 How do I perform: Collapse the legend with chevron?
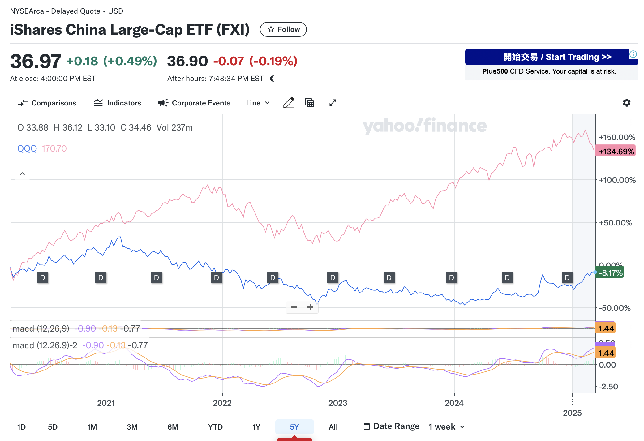click(22, 174)
